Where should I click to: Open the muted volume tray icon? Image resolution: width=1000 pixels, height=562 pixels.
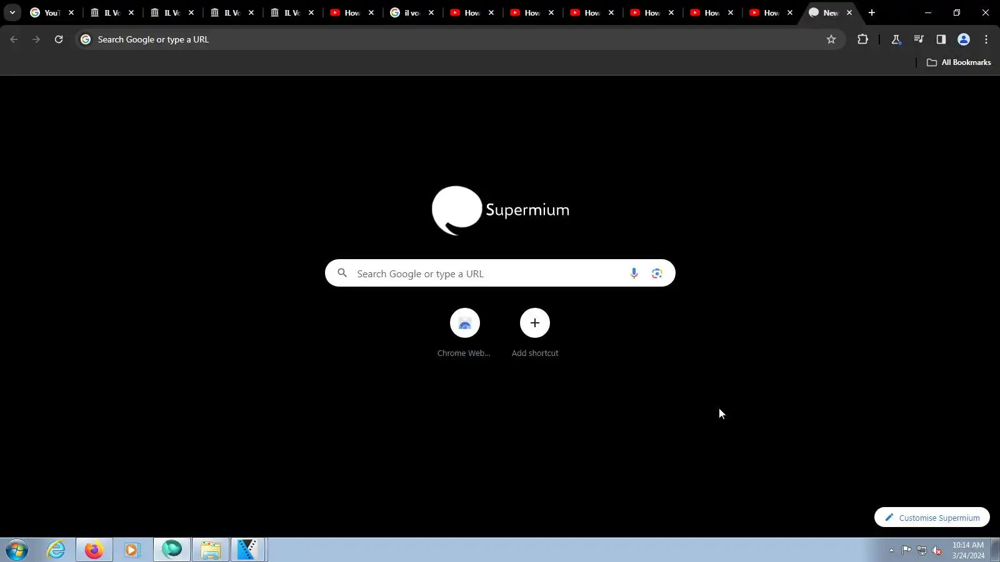[x=937, y=550]
